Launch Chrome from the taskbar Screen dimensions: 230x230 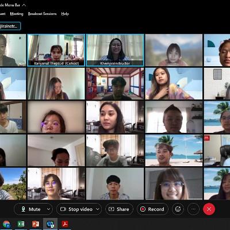pos(6,224)
